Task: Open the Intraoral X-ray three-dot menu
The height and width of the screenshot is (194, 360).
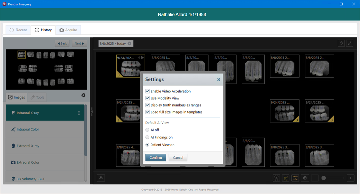Action: pos(79,113)
